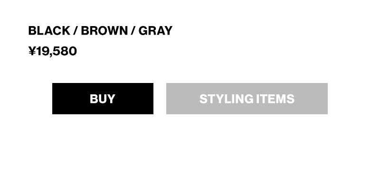Select the GRAY color name
The width and height of the screenshot is (380, 193).
coord(155,31)
